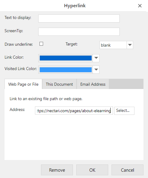This screenshot has height=178, width=148.
Task: Expand the Visited Link Color dropdown arrow
Action: coord(96,69)
